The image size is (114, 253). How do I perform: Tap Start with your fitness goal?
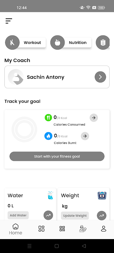[x=57, y=156]
